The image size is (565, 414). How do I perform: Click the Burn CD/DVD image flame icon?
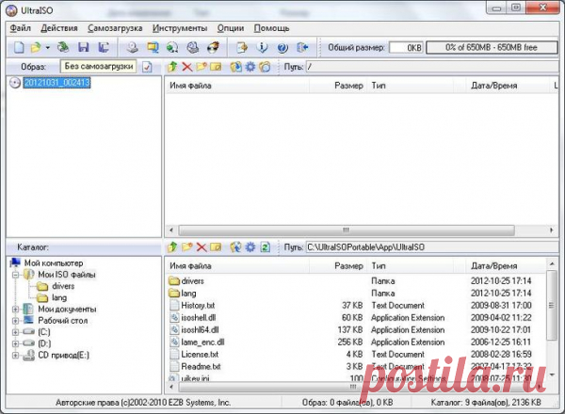point(214,47)
